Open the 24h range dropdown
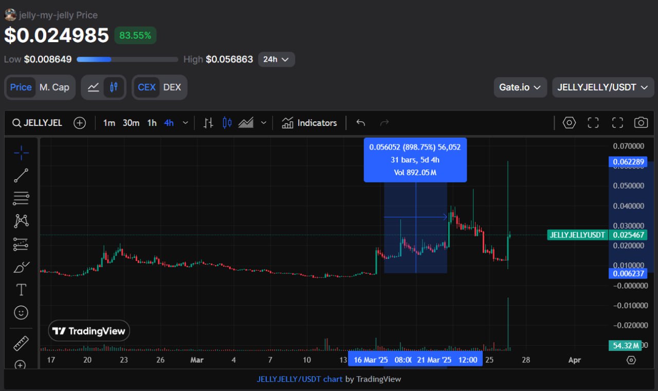The image size is (658, 391). coord(277,60)
